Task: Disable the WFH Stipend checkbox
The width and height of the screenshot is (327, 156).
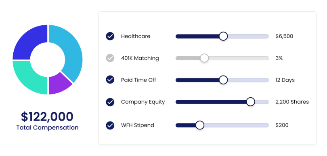Action: pos(110,125)
